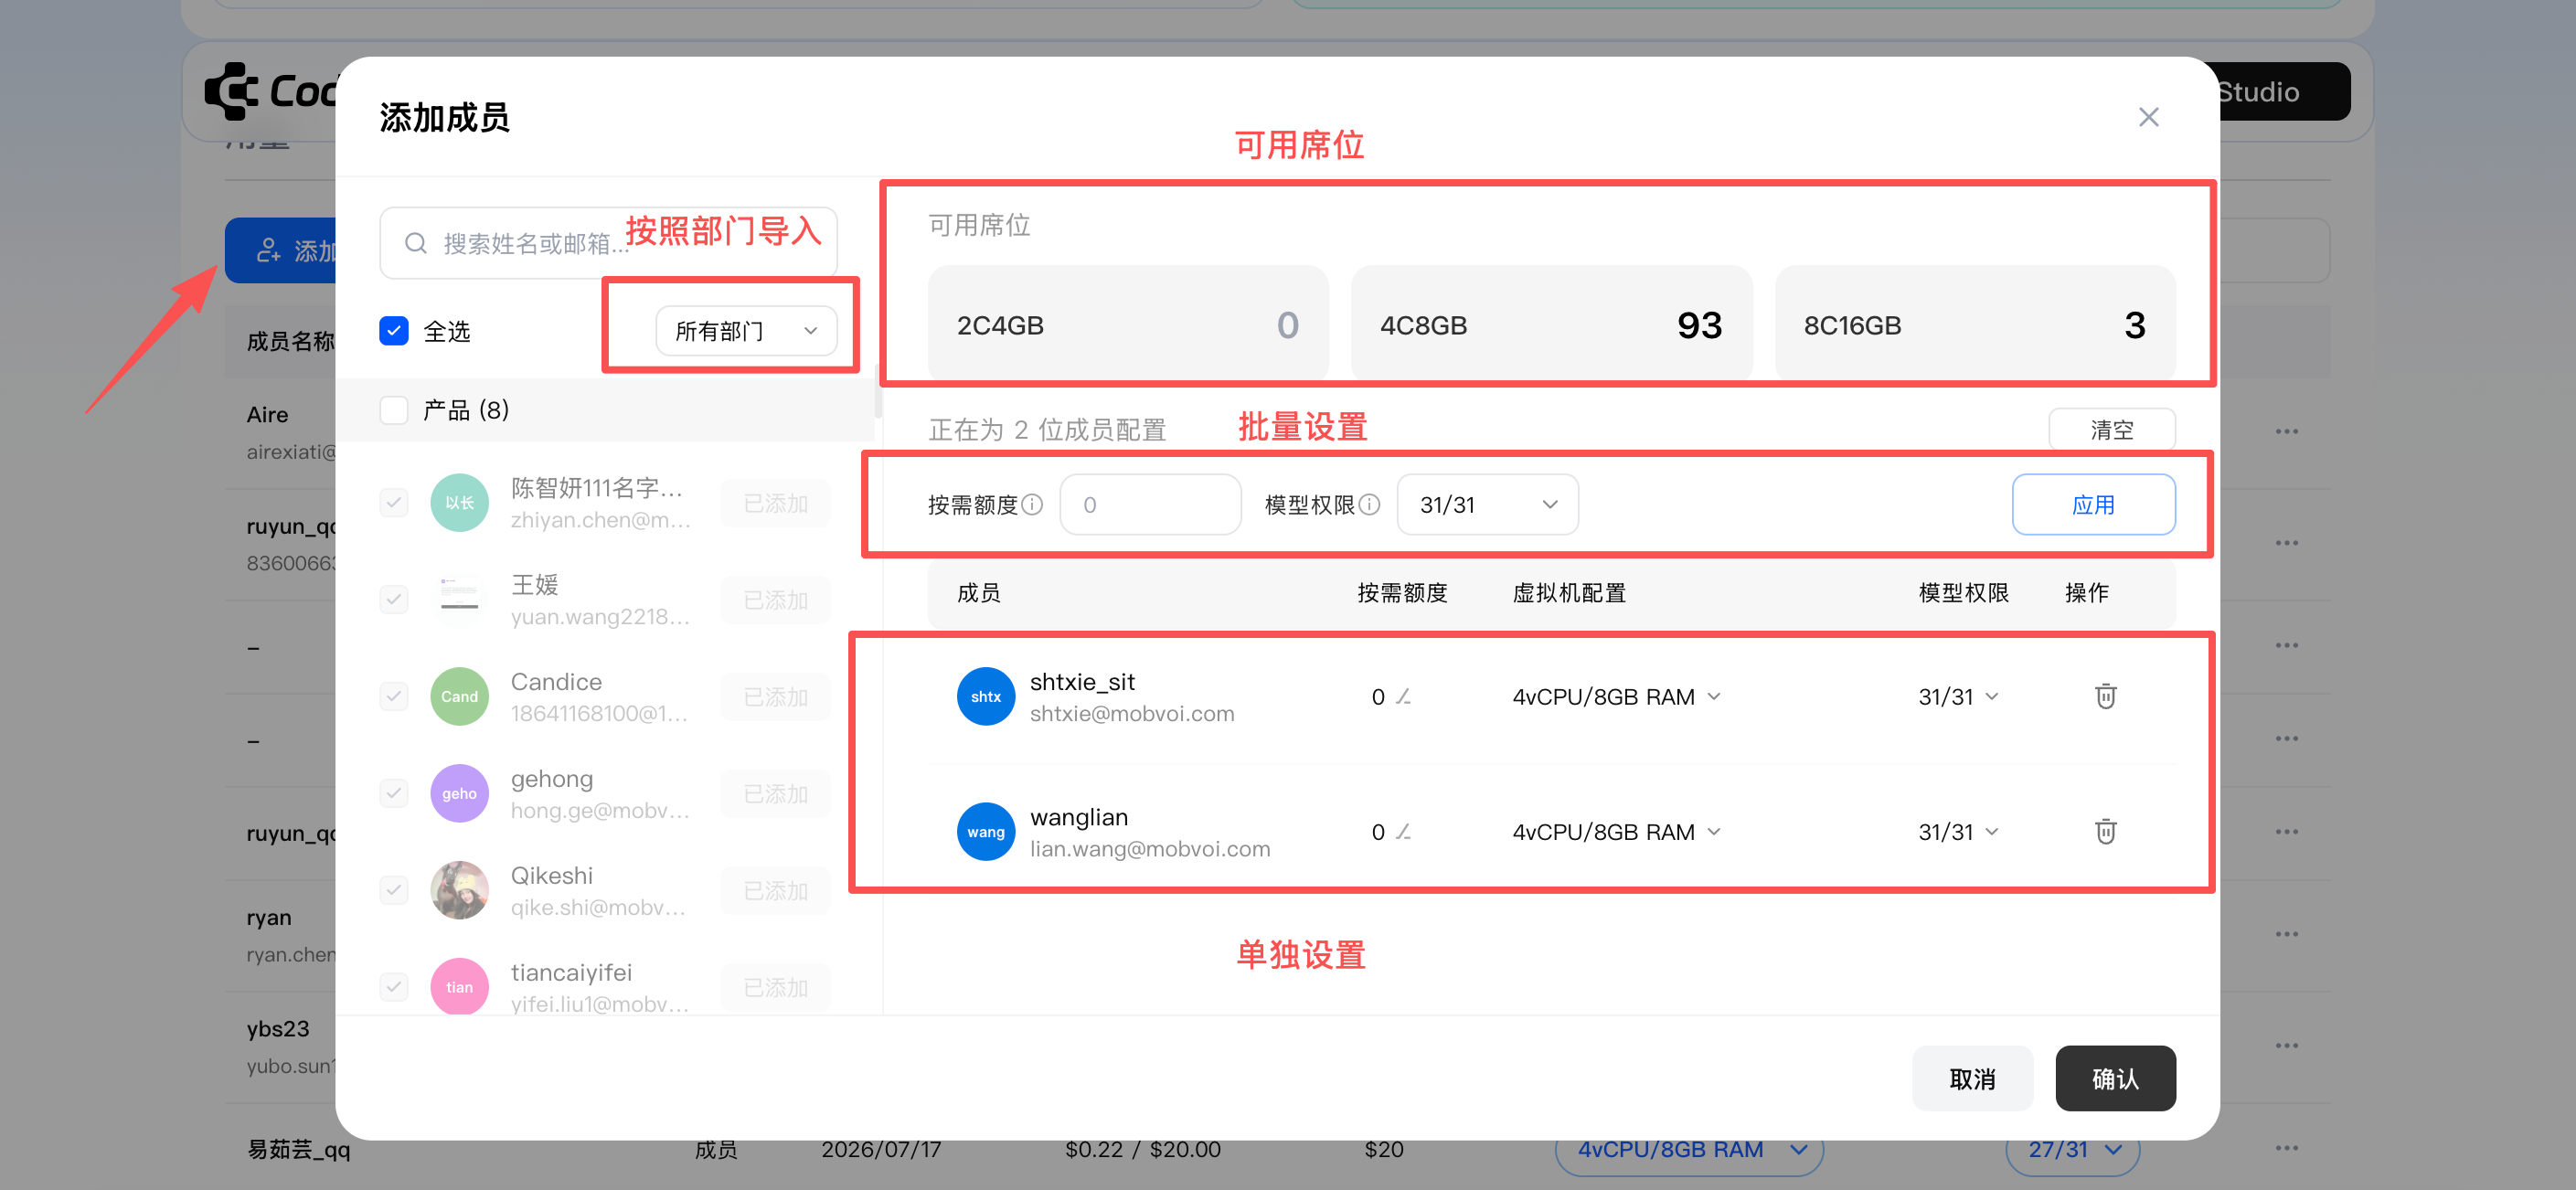This screenshot has height=1190, width=2576.
Task: Open shtxie_sit model permission dropdown
Action: [x=1957, y=696]
